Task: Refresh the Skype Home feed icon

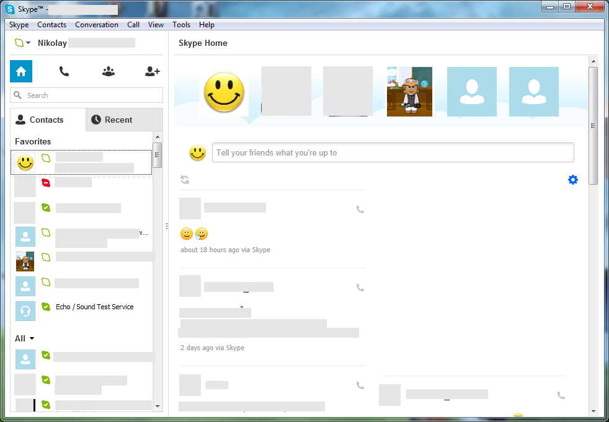Action: [185, 180]
